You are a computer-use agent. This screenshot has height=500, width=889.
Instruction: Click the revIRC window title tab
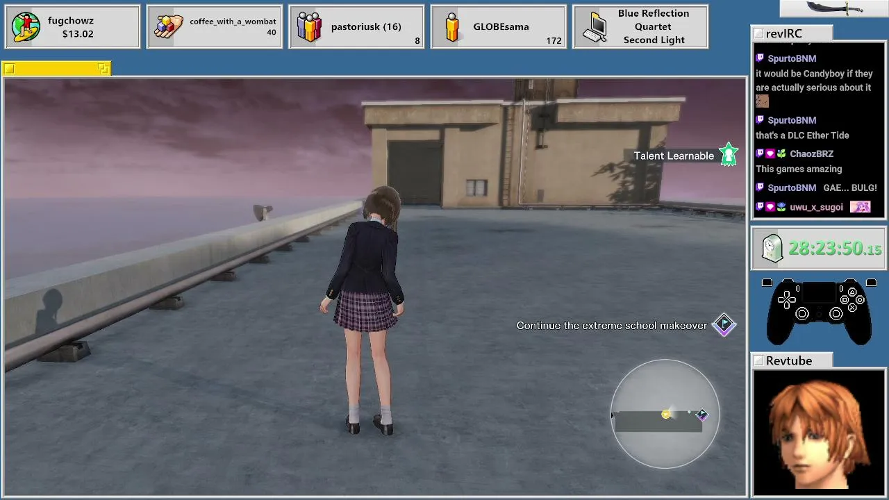tap(792, 33)
